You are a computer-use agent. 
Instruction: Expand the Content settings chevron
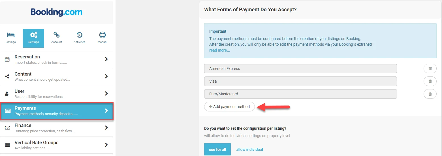106,76
